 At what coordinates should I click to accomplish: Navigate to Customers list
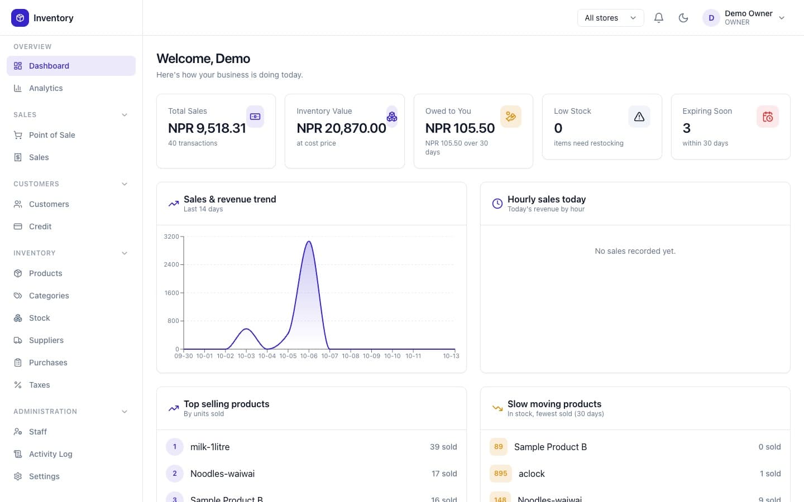click(71, 204)
